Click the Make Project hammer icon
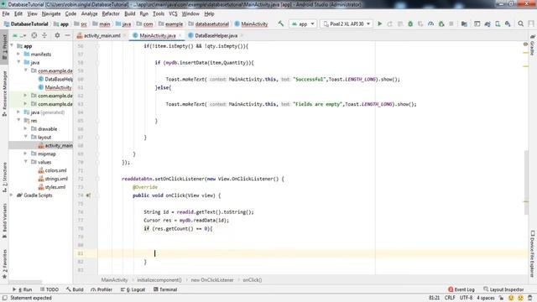The height and width of the screenshot is (302, 537). 281,23
